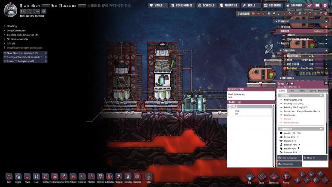This screenshot has width=332, height=187.
Task: Open the Shipping build category
Action: click(x=119, y=177)
